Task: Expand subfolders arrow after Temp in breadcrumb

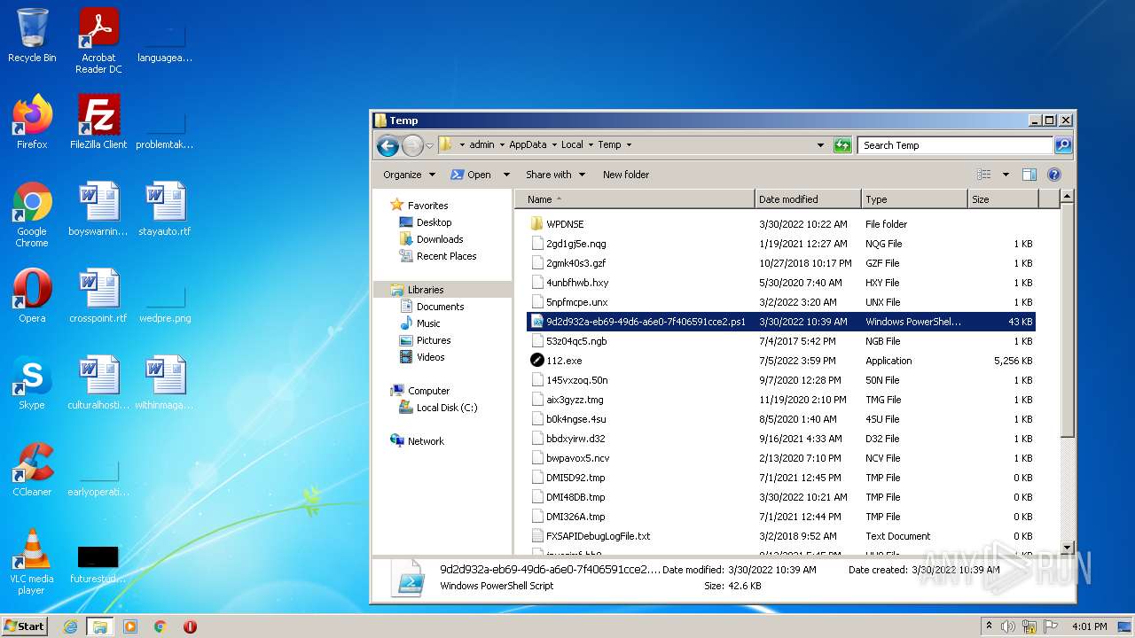Action: [x=629, y=145]
